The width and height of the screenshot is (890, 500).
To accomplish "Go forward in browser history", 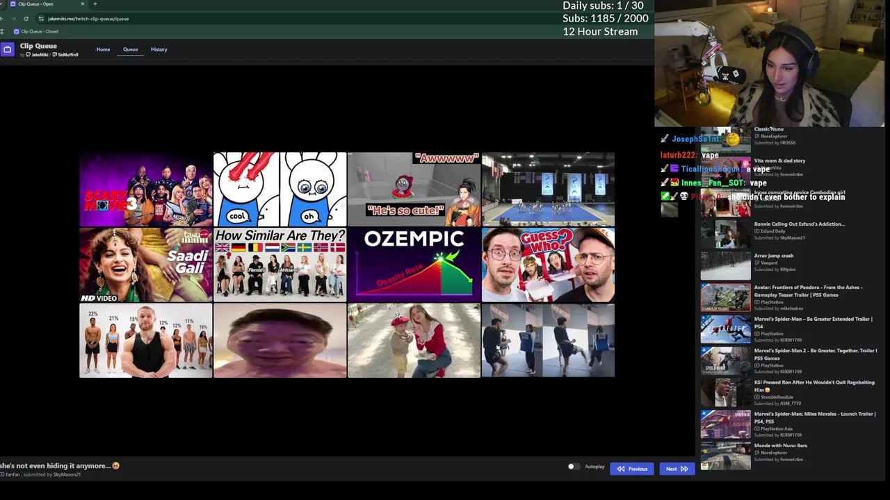I will 14,19.
